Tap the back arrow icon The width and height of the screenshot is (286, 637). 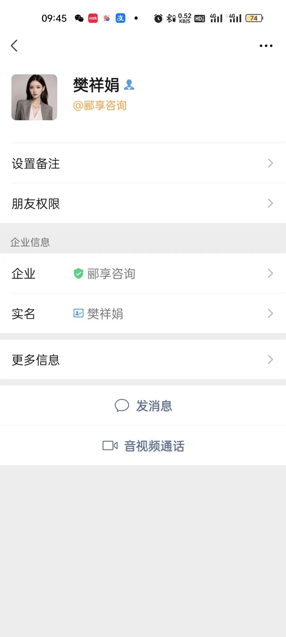point(14,46)
